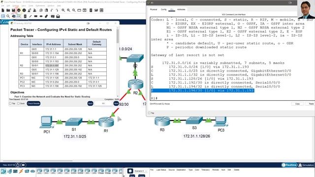Open the Edit menu
The width and height of the screenshot is (315, 177).
(8, 5)
